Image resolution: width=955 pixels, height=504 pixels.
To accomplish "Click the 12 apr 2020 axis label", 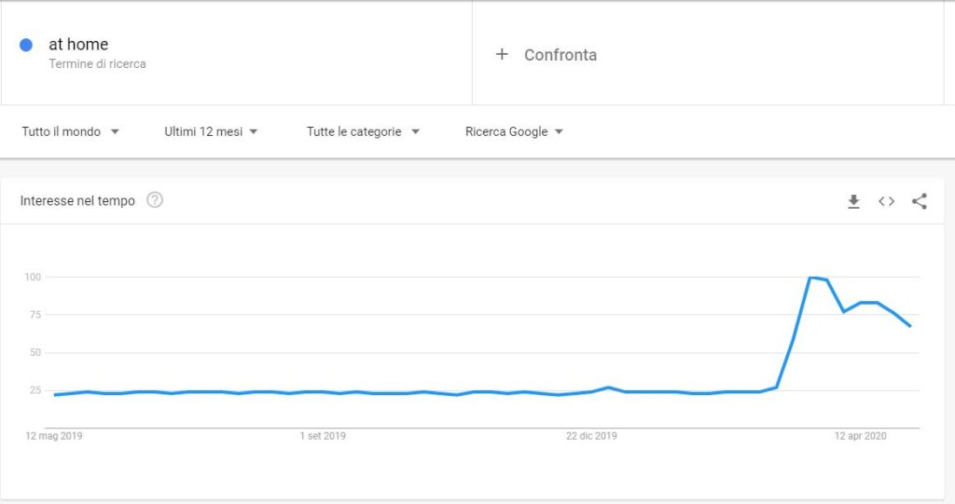I will [x=860, y=435].
